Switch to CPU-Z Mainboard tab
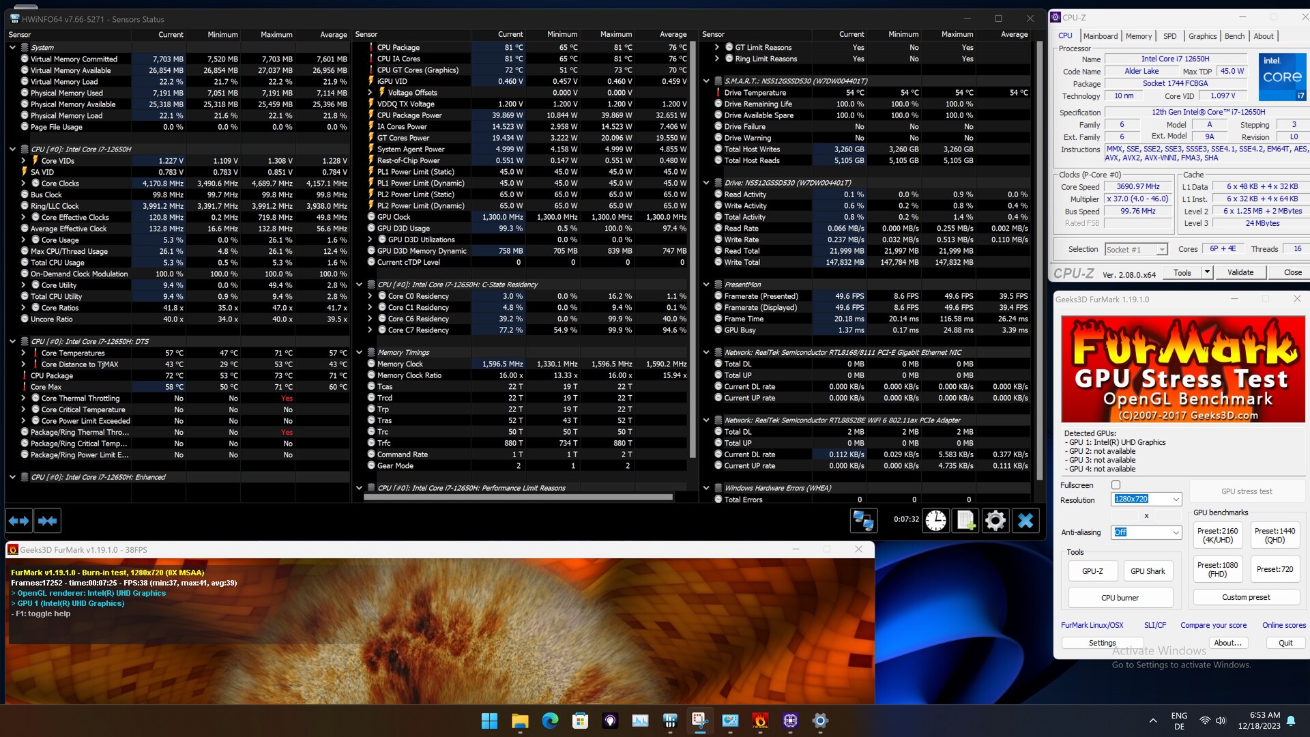 pyautogui.click(x=1100, y=36)
